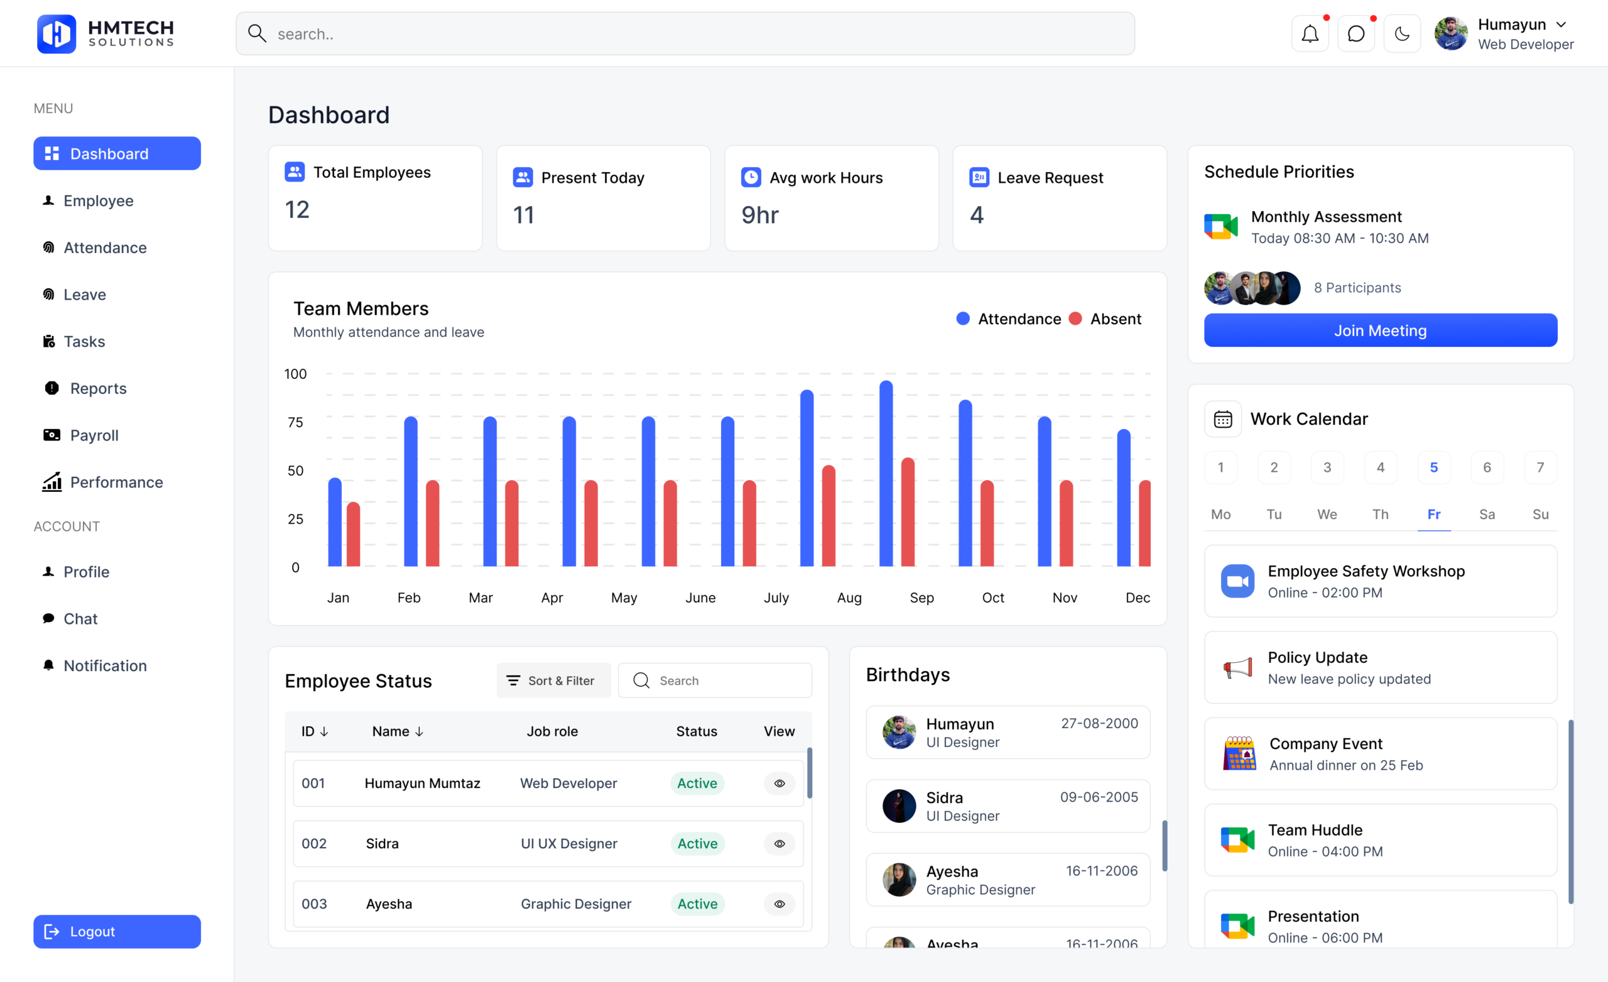This screenshot has width=1608, height=982.
Task: Click the Policy Update megaphone icon
Action: point(1237,667)
